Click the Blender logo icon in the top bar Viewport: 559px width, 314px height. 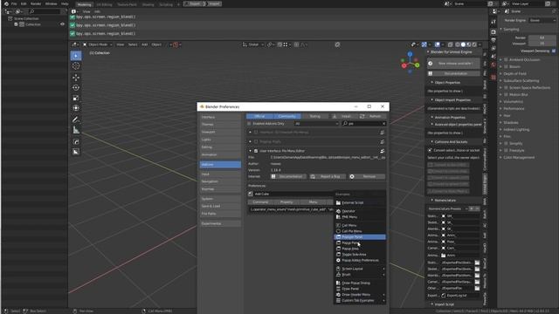[6, 3]
